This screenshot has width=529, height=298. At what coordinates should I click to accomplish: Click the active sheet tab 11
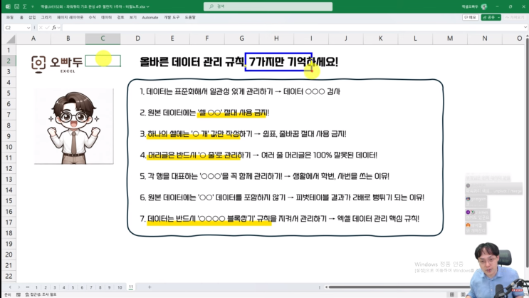coord(131,287)
